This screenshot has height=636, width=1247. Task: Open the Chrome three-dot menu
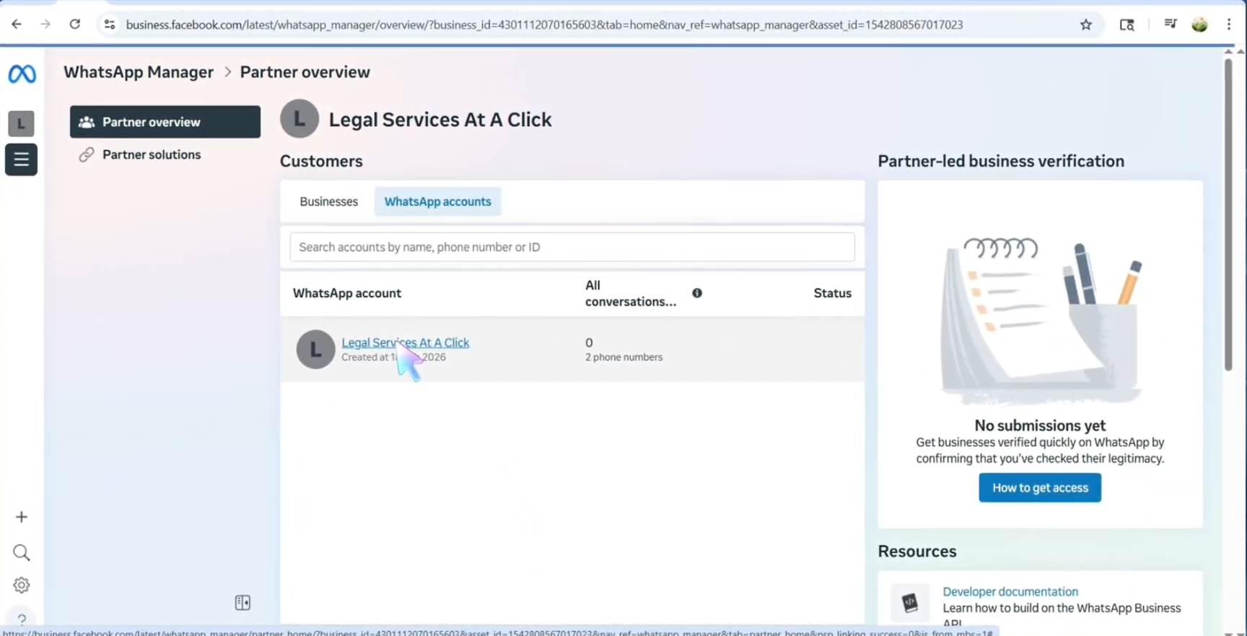click(x=1228, y=25)
